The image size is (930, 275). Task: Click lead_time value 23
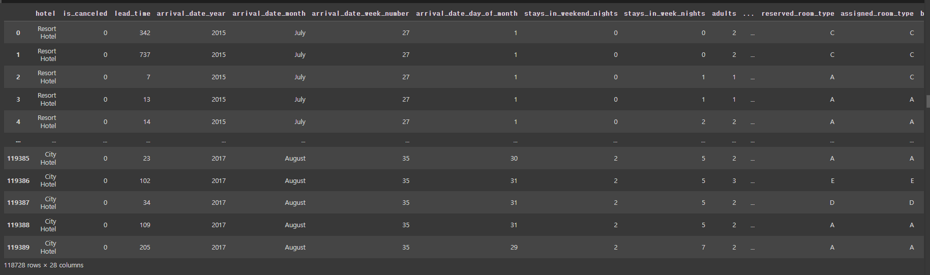click(x=146, y=159)
